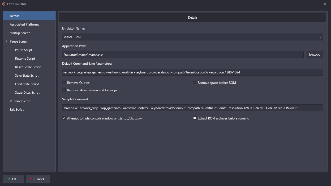Click 'Default Command-Line Parameters:' label
331x186 pixels.
[87, 64]
